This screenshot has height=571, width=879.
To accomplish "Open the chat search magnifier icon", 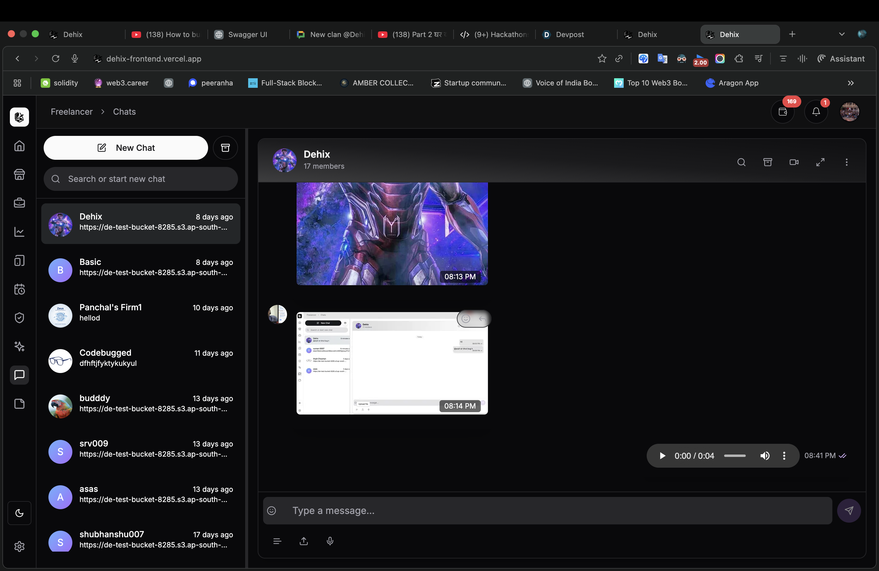I will (x=741, y=162).
